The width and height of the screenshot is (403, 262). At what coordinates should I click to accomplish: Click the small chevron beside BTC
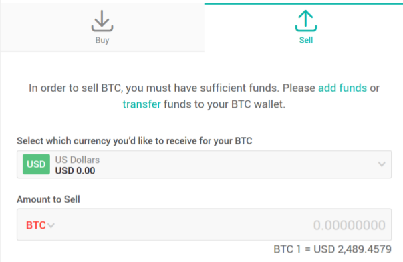[51, 226]
